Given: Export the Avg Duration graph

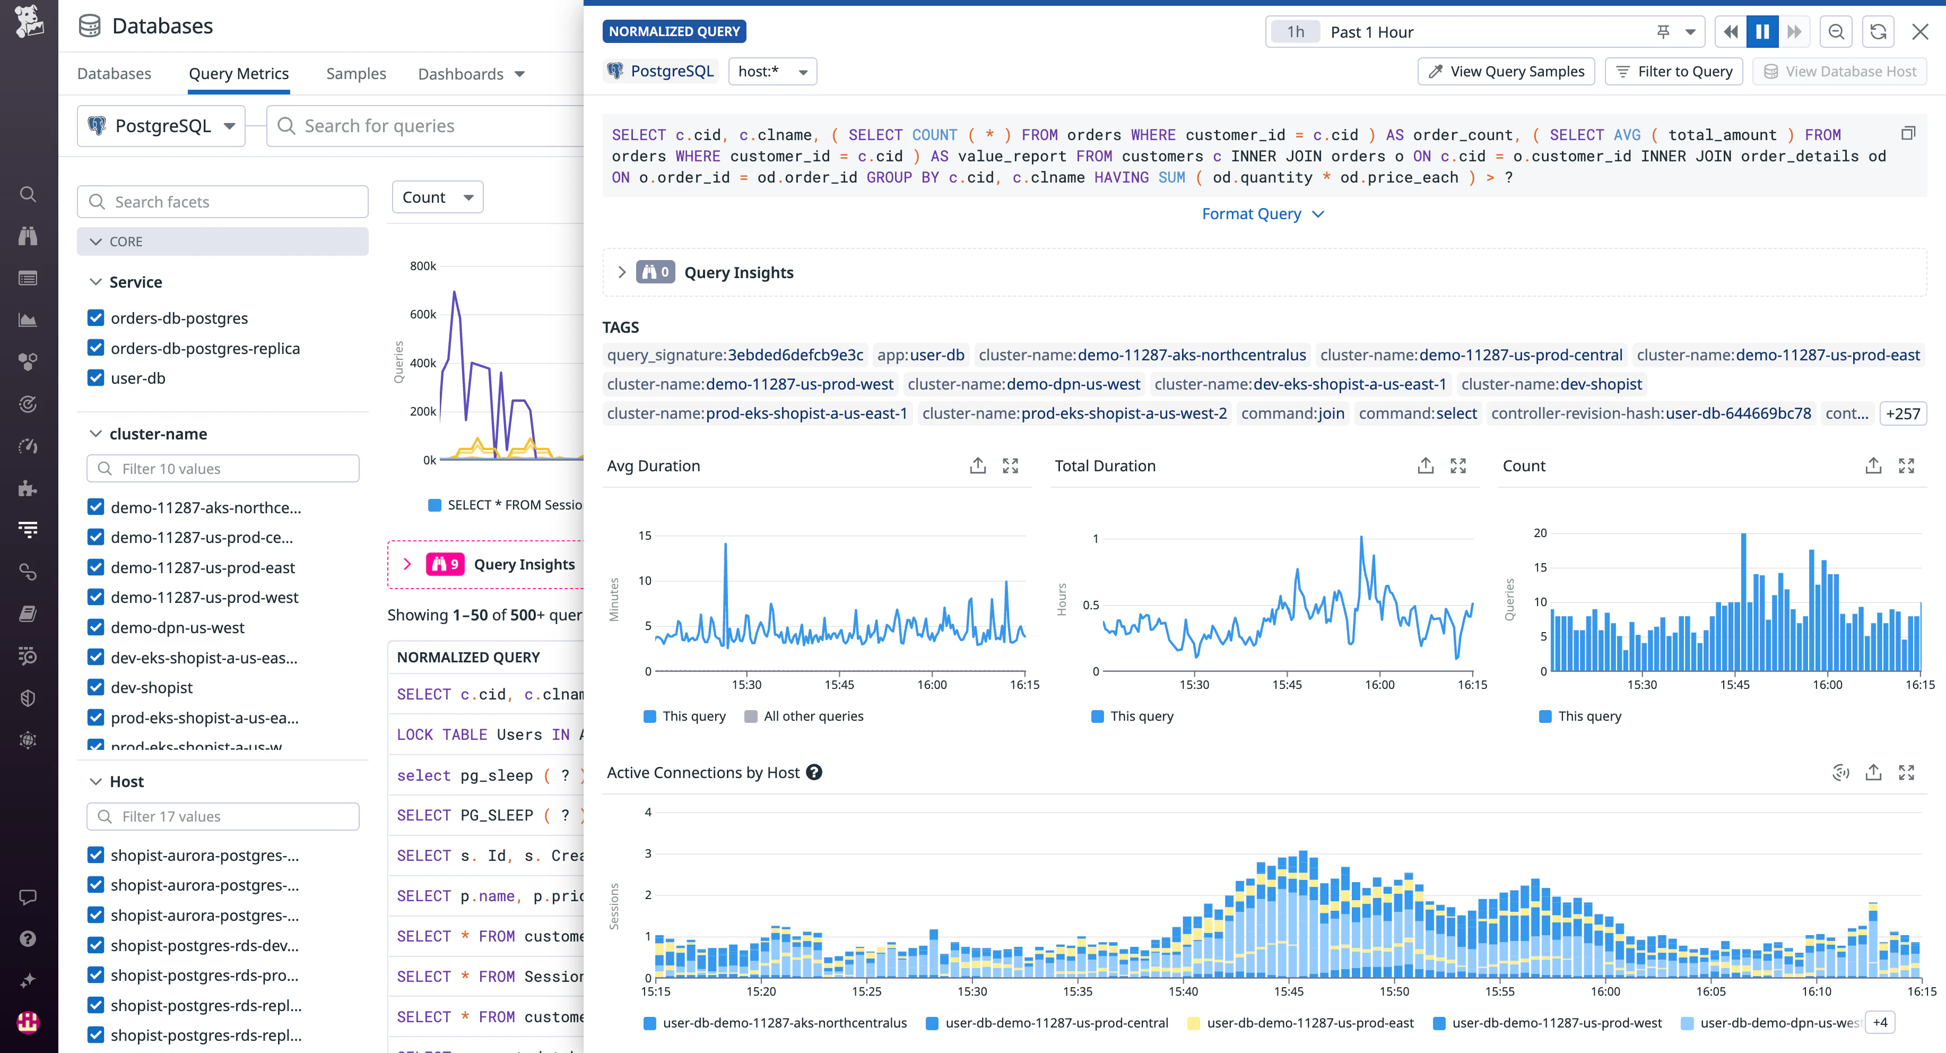Looking at the screenshot, I should click(x=978, y=465).
